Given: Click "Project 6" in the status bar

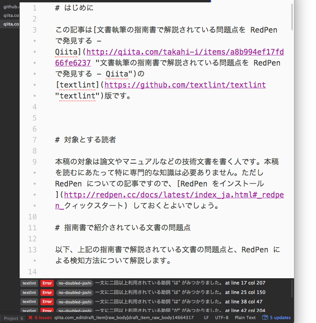Looking at the screenshot, I should click(13, 318).
